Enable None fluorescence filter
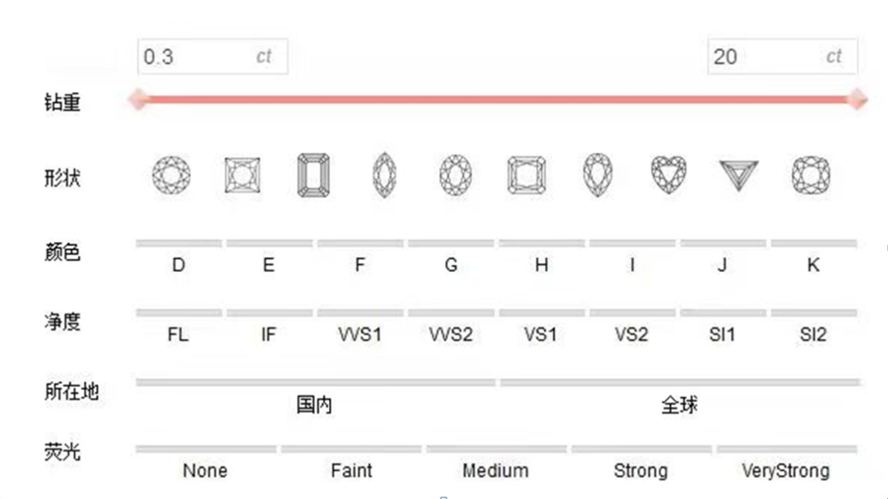This screenshot has width=888, height=499. (x=206, y=462)
